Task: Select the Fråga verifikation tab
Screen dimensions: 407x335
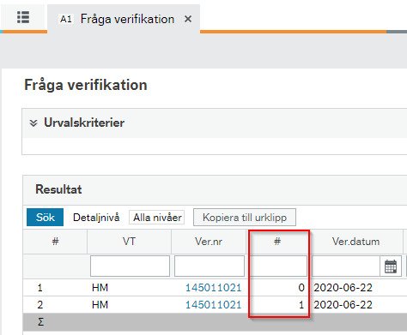Action: pos(124,19)
